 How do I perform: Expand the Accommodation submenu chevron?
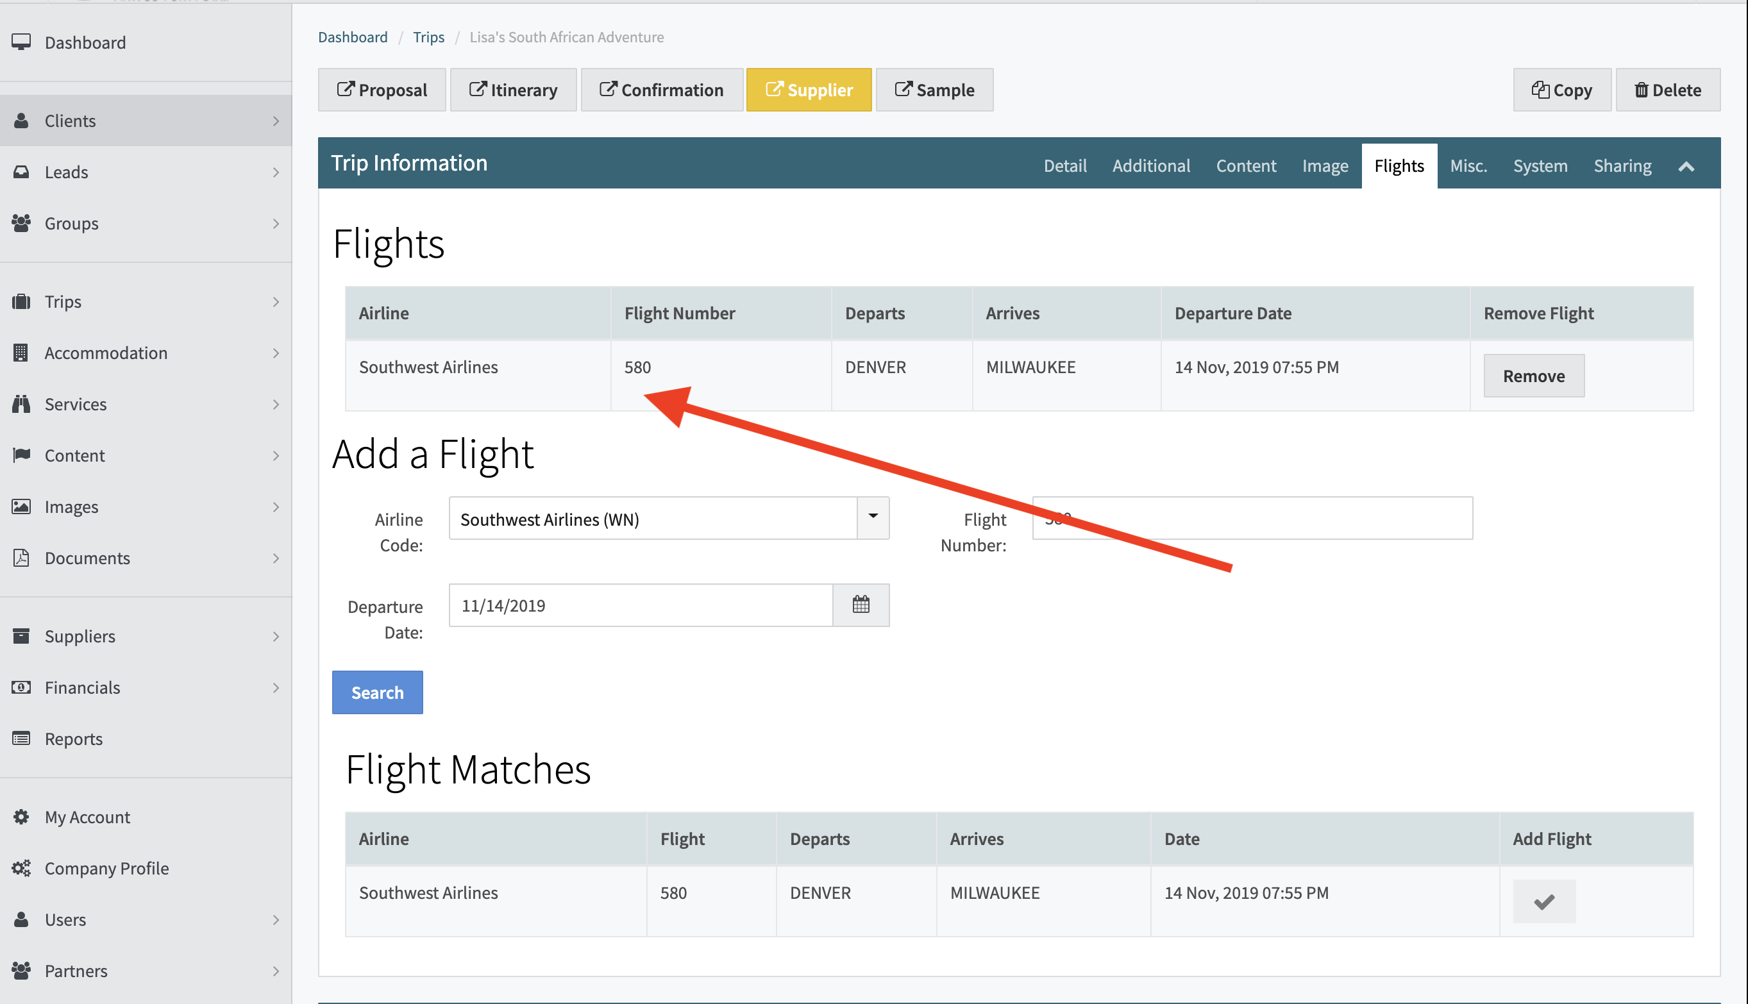tap(276, 353)
